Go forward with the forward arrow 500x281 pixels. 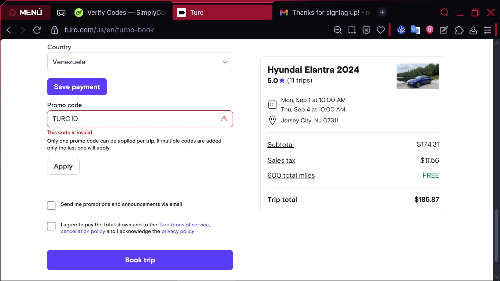point(23,30)
